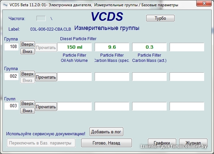
Task: Click Carbon Mass (act.) label
Action: (149, 61)
